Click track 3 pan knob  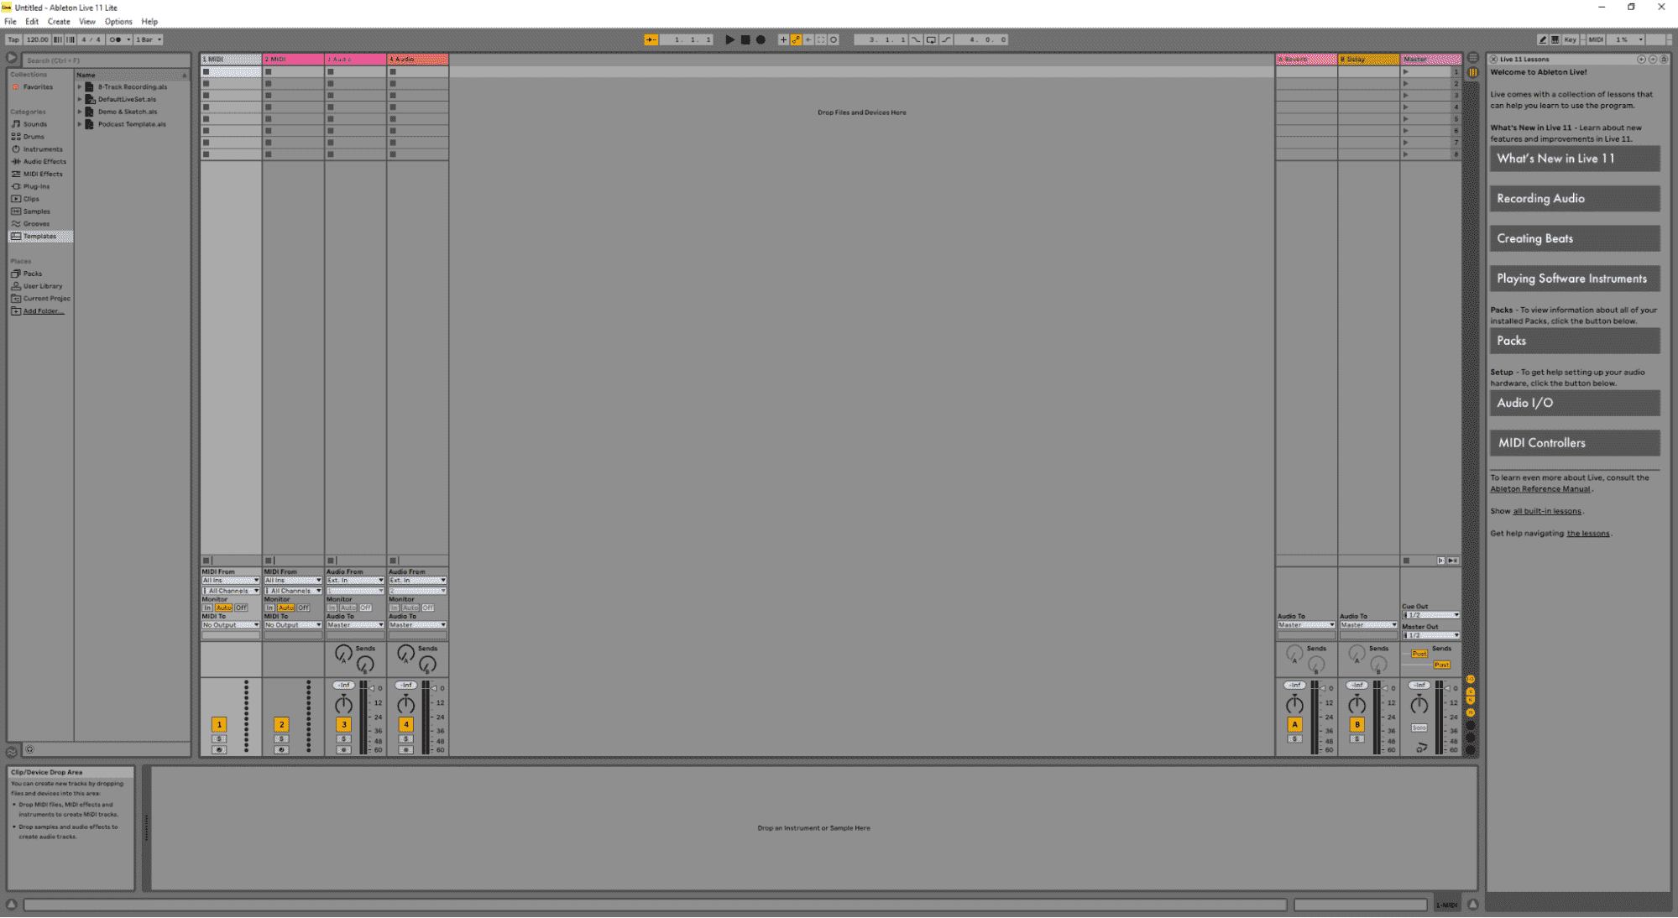click(x=343, y=704)
